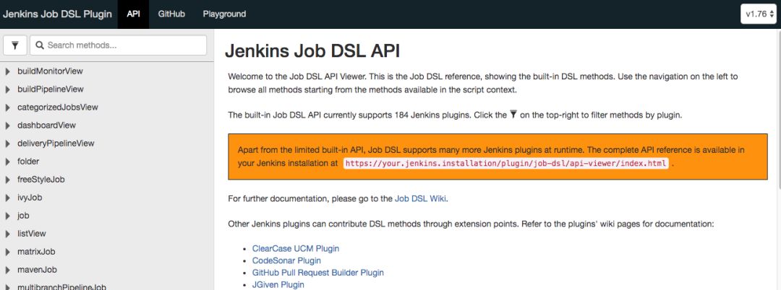Select mavenJob method
The width and height of the screenshot is (781, 290).
click(x=37, y=270)
